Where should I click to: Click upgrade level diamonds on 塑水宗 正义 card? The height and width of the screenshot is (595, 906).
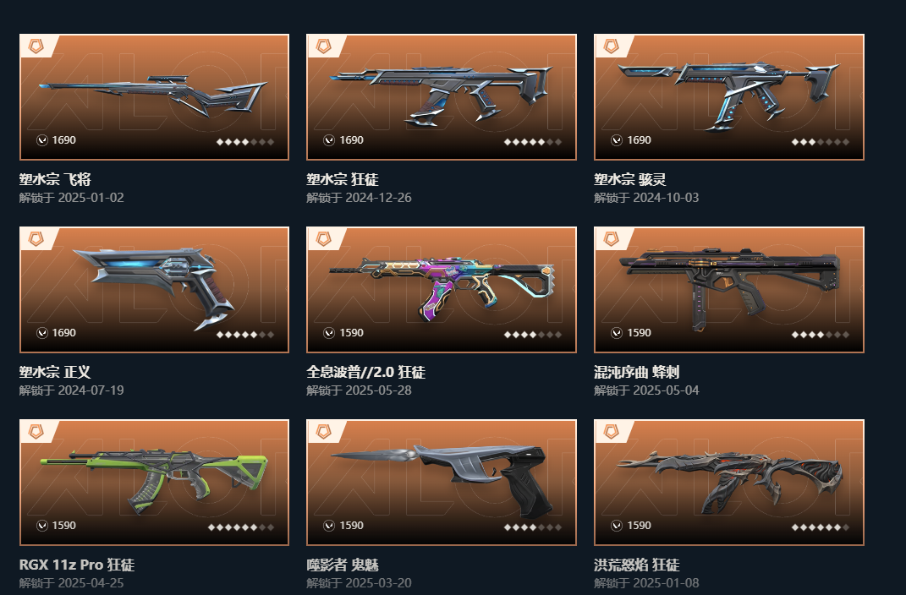point(245,335)
